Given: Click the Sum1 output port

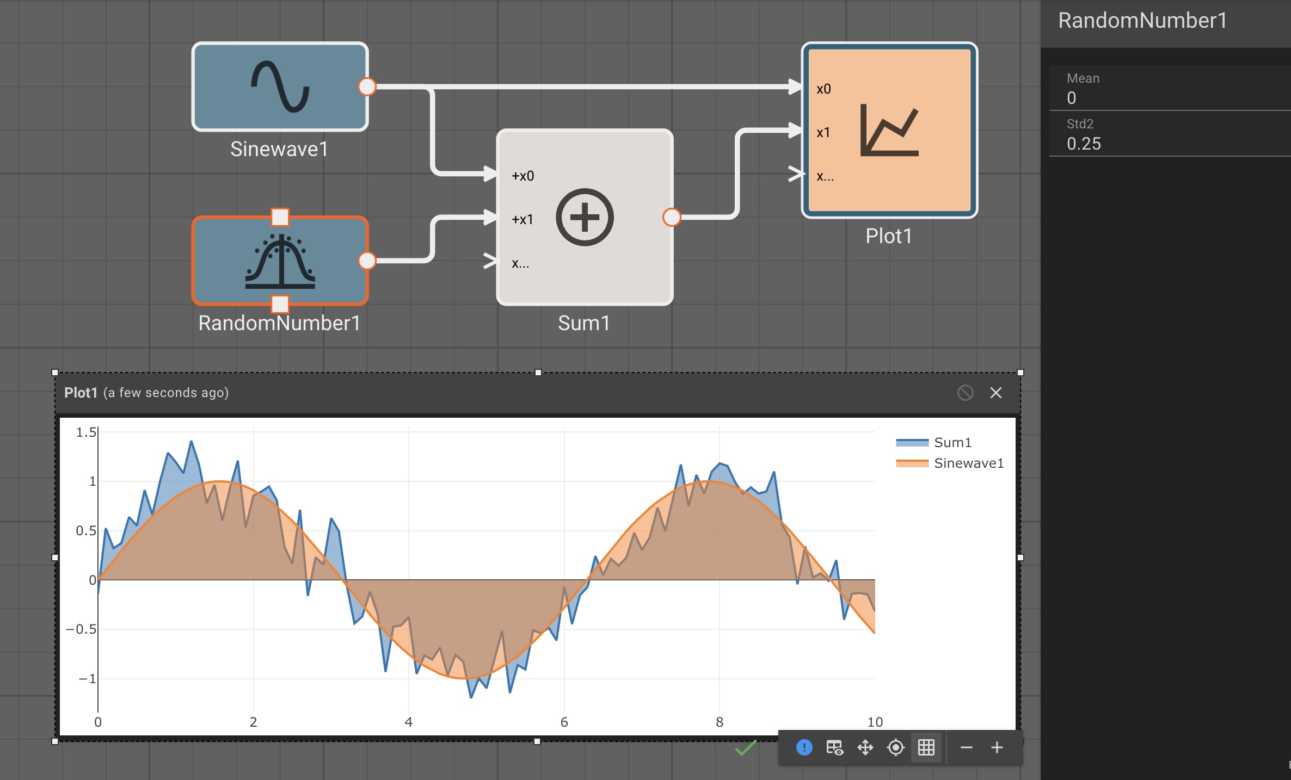Looking at the screenshot, I should [x=672, y=217].
